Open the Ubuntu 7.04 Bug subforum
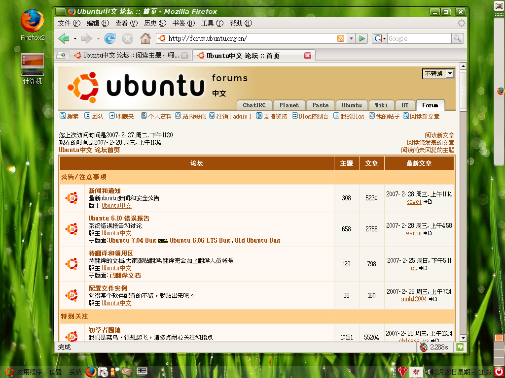This screenshot has height=378, width=505. click(x=132, y=240)
